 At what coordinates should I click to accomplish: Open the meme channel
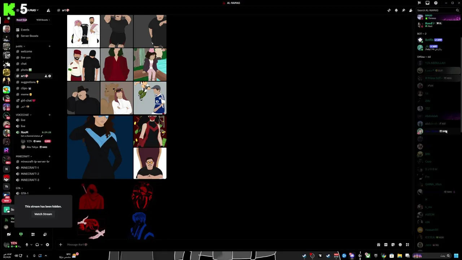click(33, 94)
